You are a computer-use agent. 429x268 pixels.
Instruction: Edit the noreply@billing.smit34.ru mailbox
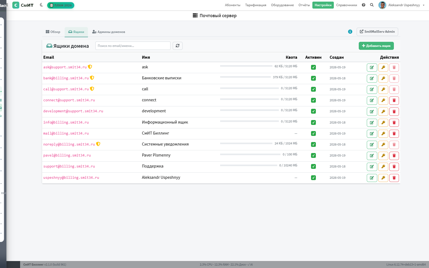pos(372,145)
